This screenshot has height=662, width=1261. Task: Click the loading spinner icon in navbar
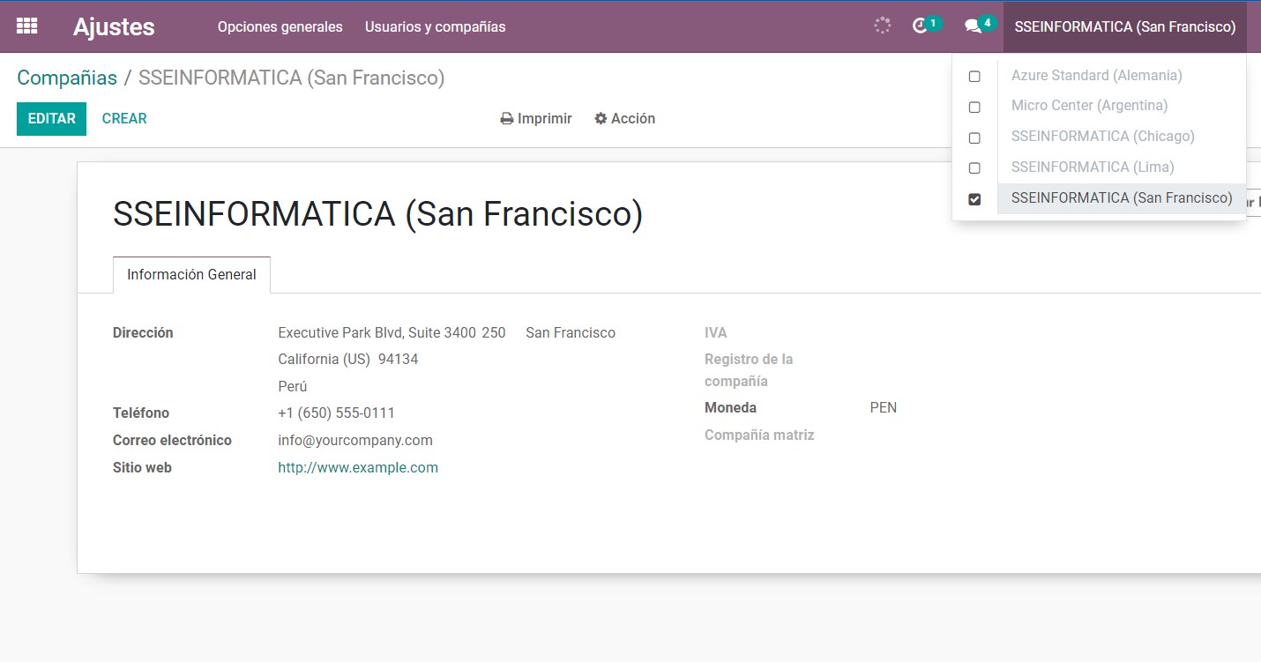coord(883,26)
